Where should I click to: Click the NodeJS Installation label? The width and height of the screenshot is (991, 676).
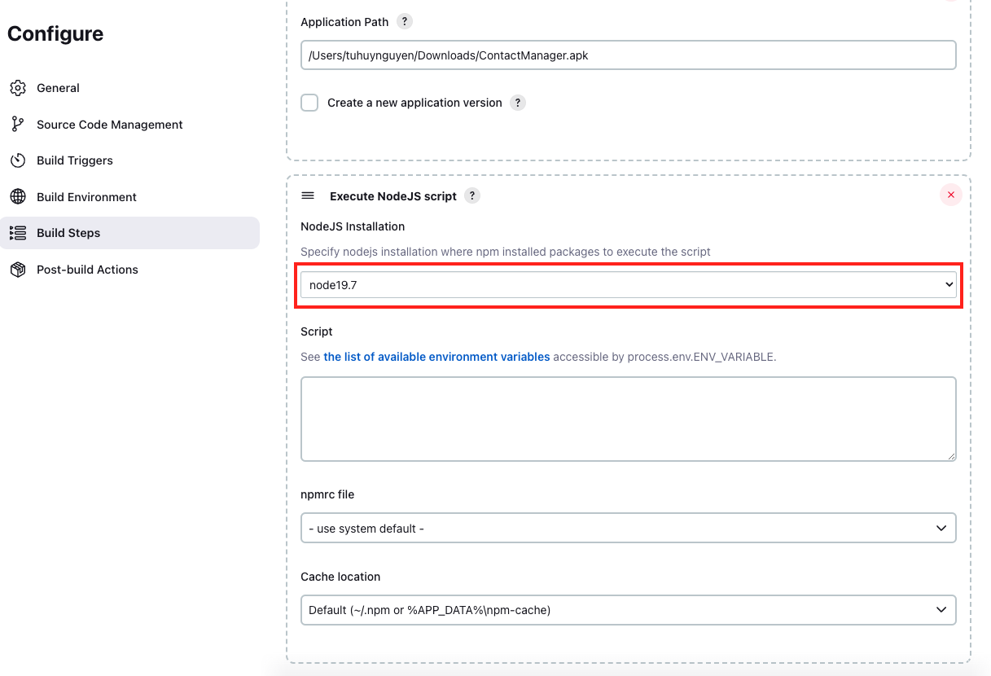click(x=353, y=226)
